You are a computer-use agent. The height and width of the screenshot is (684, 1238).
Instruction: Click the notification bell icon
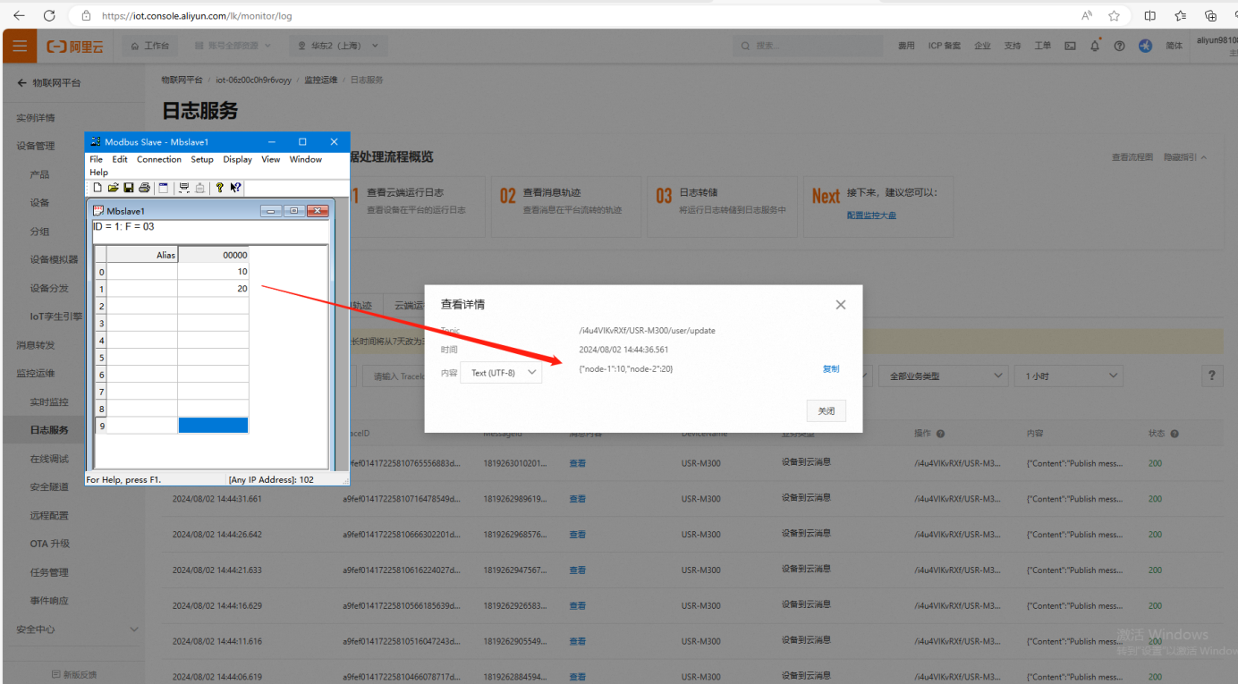1095,46
